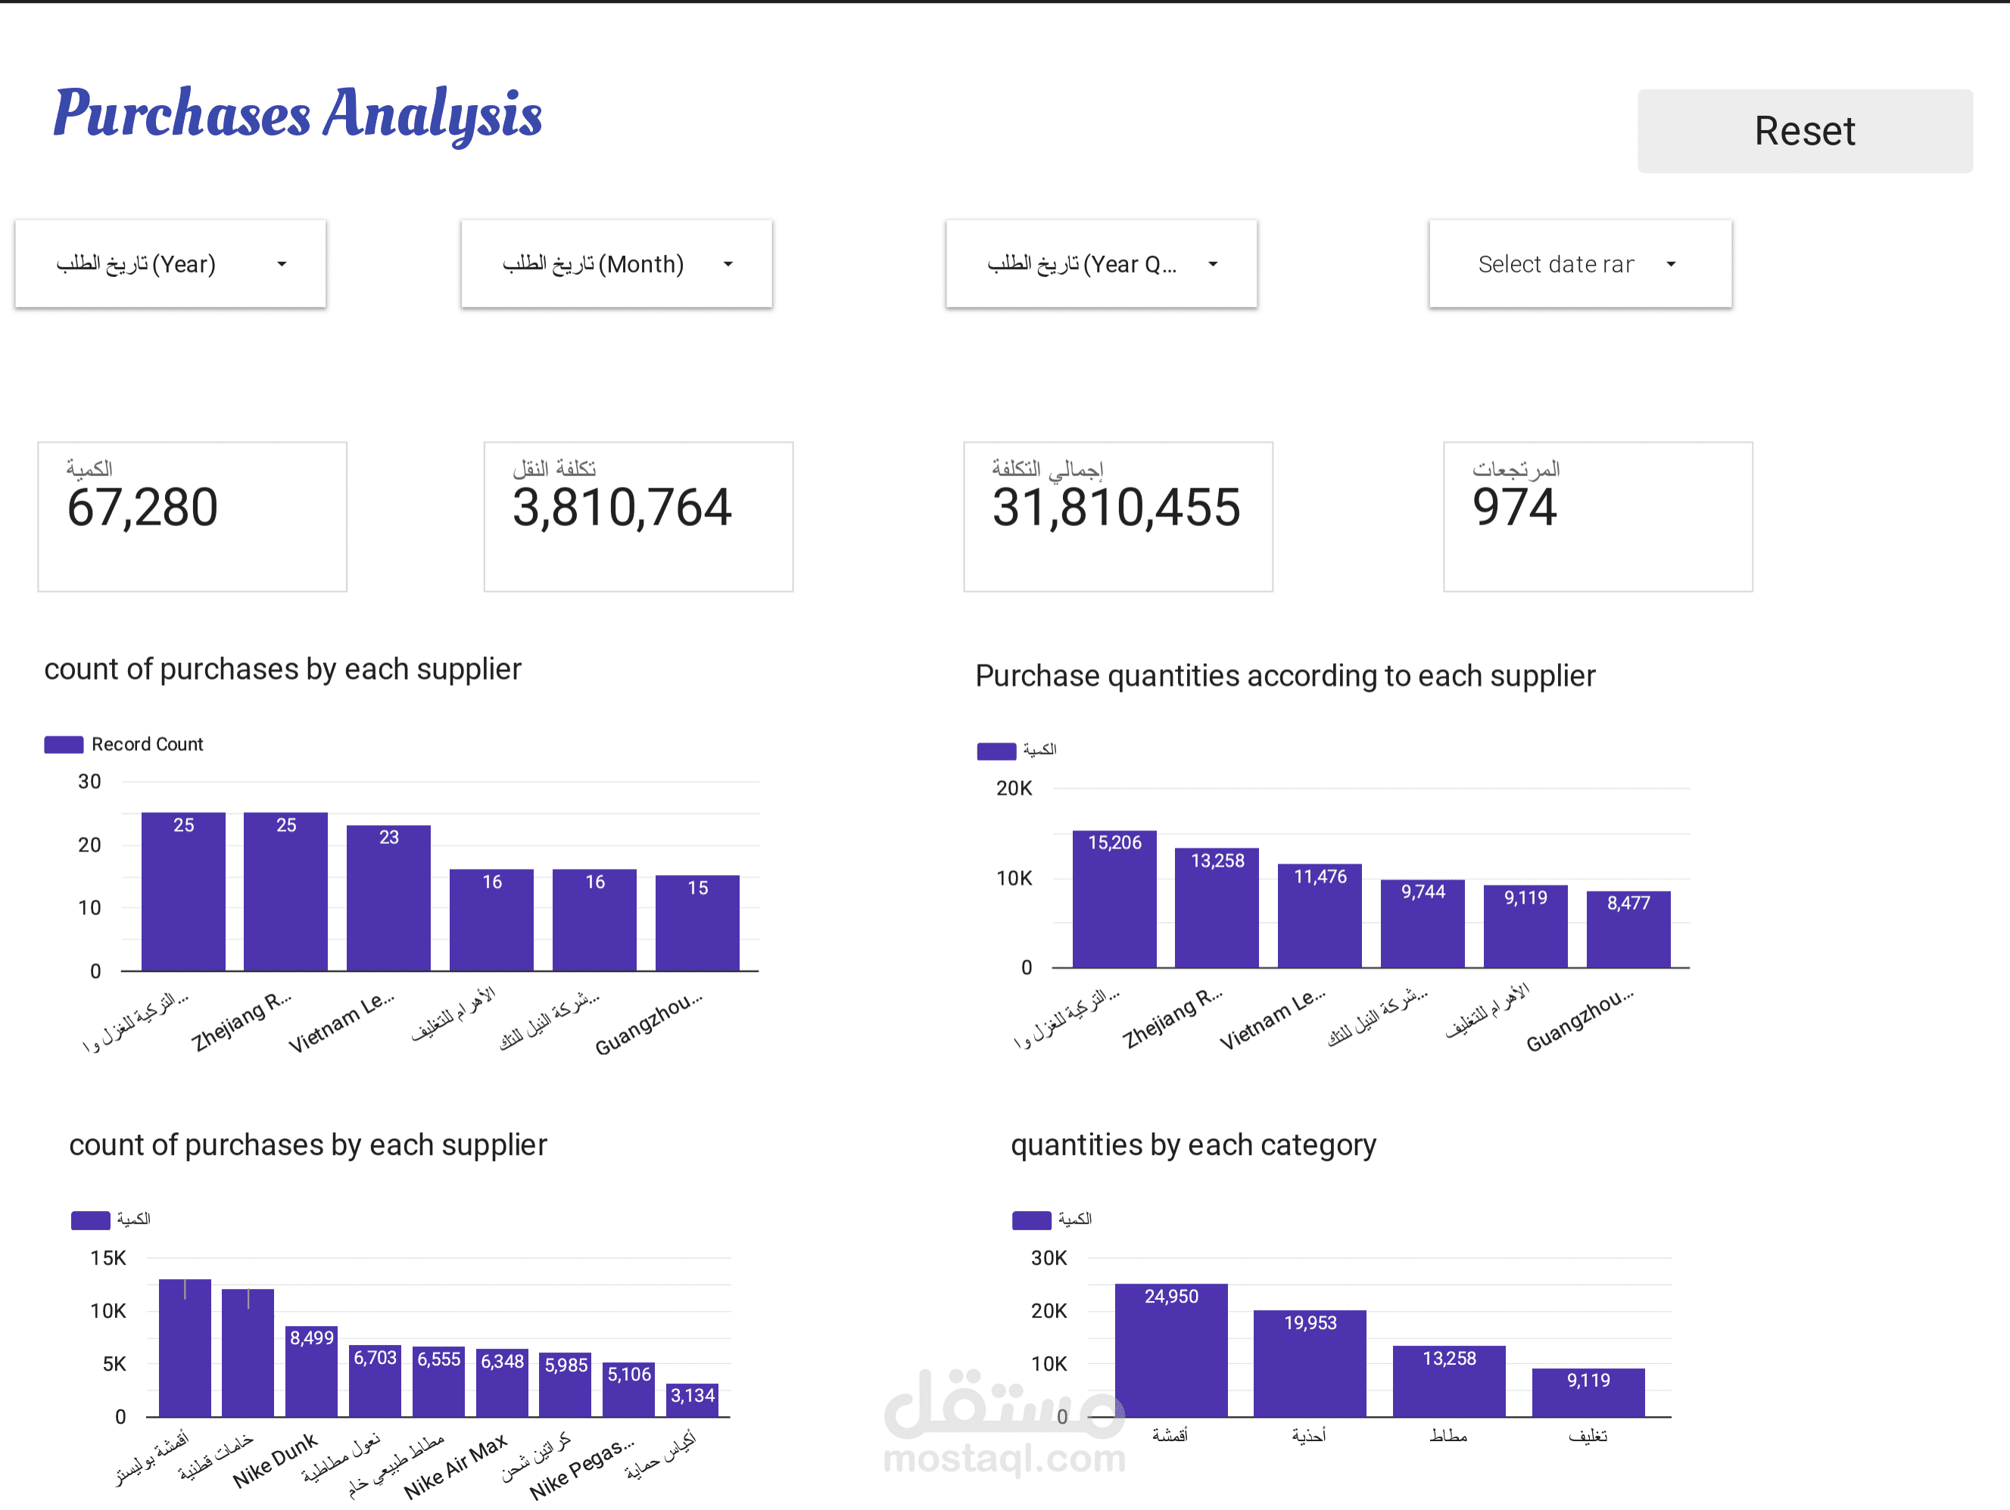
Task: Select the 3,134 product bar
Action: tap(693, 1399)
